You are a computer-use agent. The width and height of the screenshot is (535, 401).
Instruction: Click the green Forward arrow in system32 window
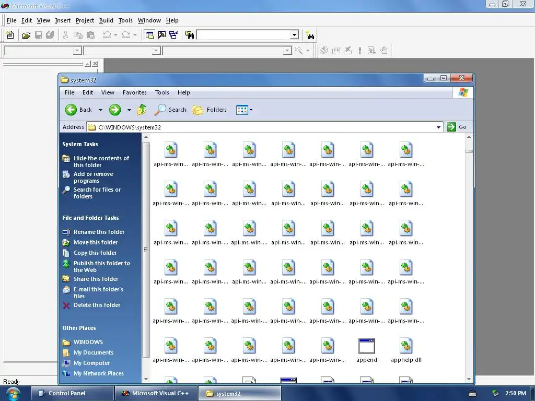115,110
